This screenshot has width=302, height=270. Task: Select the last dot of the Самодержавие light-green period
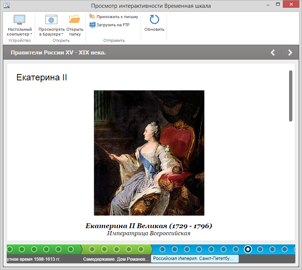(x=141, y=249)
